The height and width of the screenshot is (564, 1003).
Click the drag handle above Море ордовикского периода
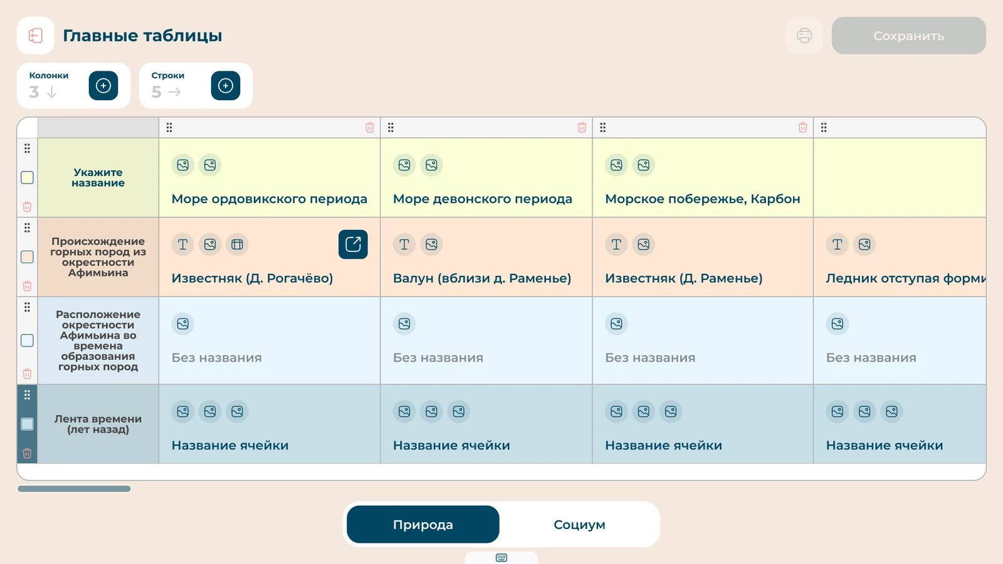(169, 128)
